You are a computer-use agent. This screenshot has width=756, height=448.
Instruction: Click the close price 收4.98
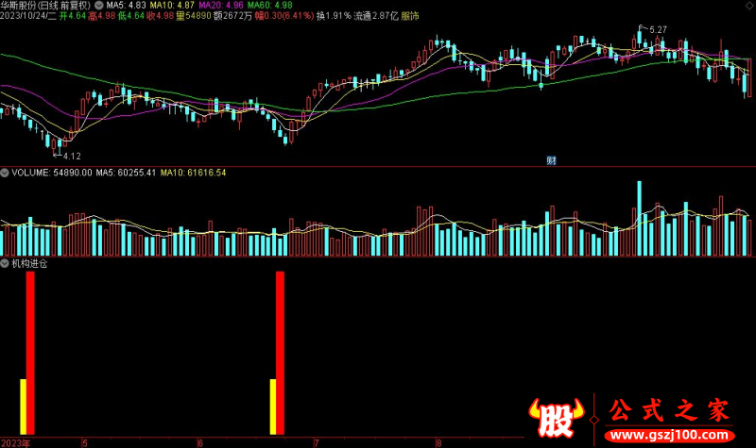160,16
